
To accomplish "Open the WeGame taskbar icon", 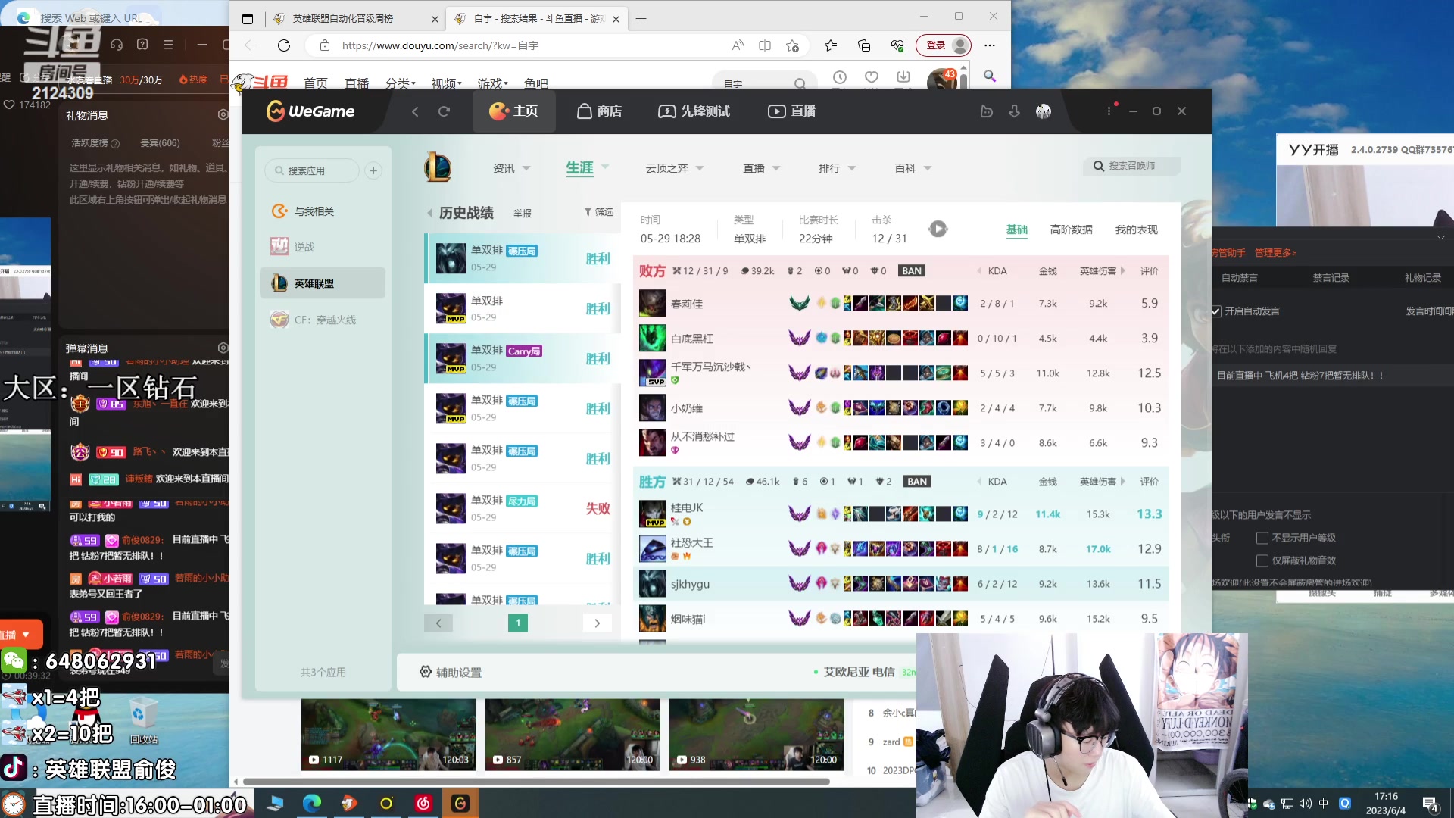I will coord(460,803).
